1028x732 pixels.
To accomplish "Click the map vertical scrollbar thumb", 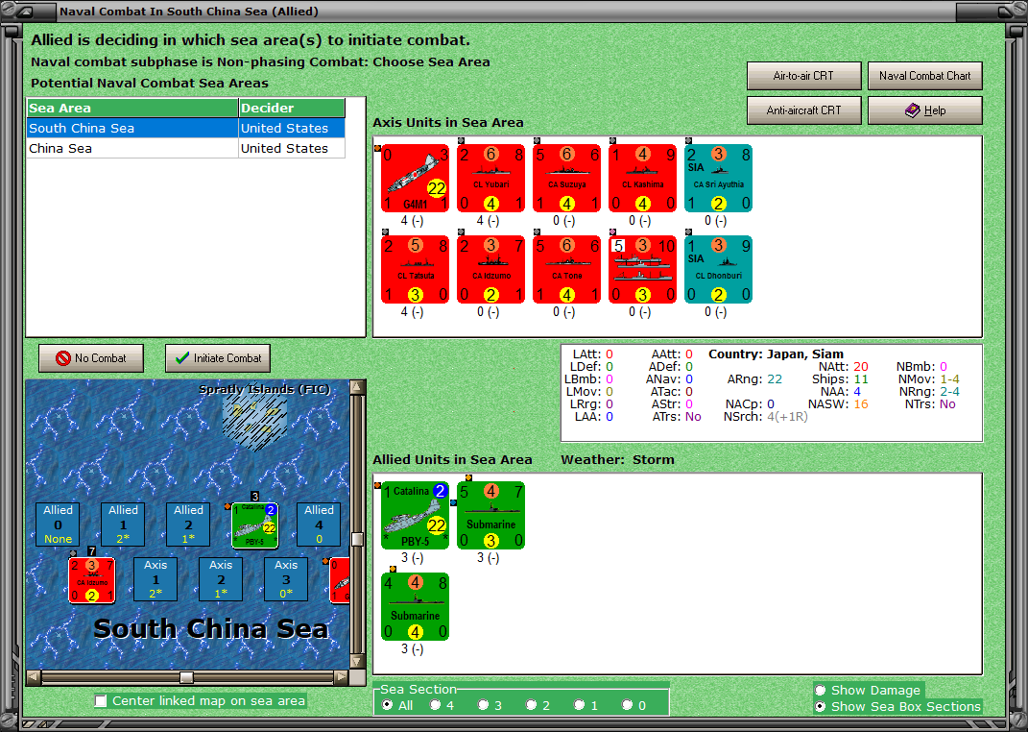I will pyautogui.click(x=357, y=539).
